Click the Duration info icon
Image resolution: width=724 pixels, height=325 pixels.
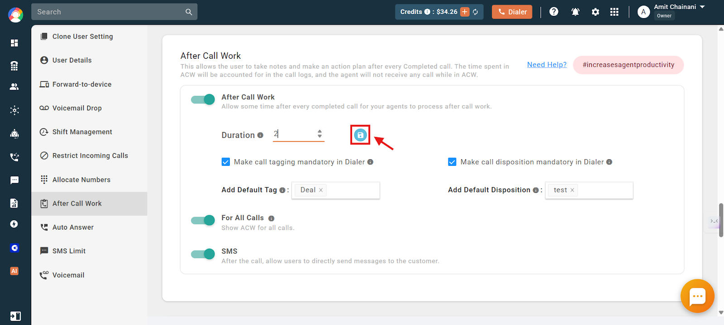coord(260,135)
